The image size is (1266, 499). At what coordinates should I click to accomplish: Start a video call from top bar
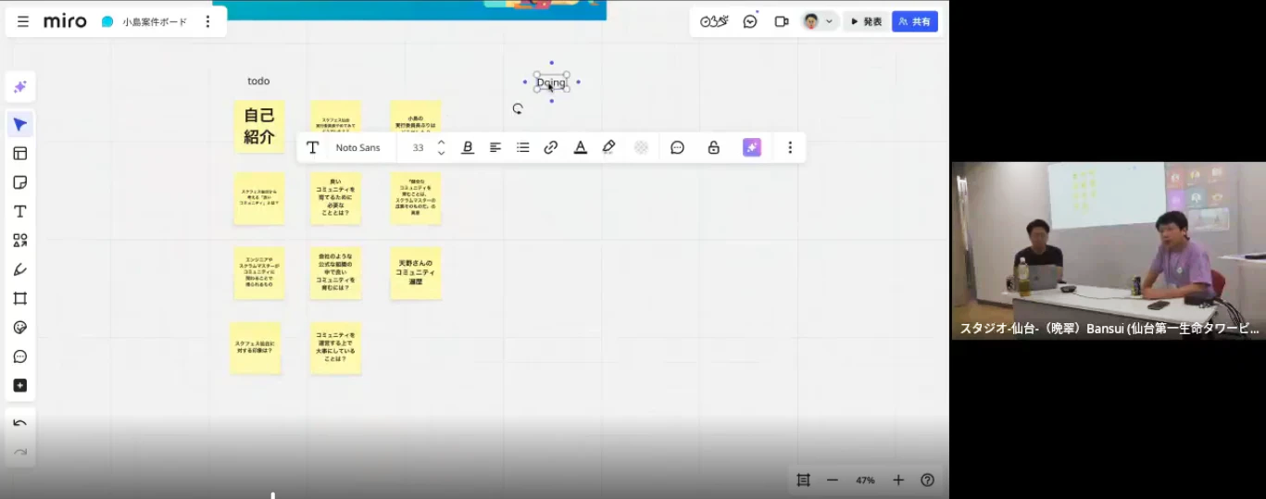[781, 21]
